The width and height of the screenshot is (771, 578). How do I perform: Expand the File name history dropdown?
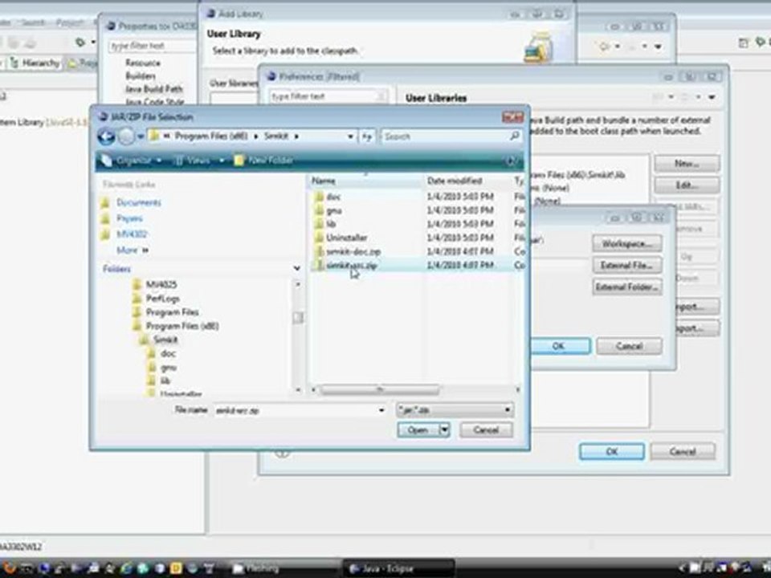pyautogui.click(x=381, y=410)
